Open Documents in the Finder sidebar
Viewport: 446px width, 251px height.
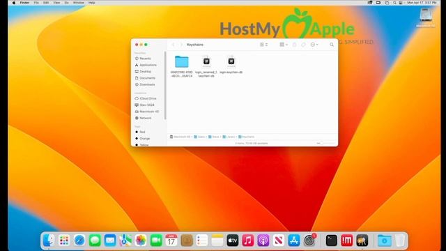click(x=147, y=78)
